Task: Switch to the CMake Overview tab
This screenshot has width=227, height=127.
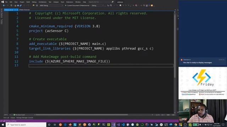Action: (x=24, y=10)
